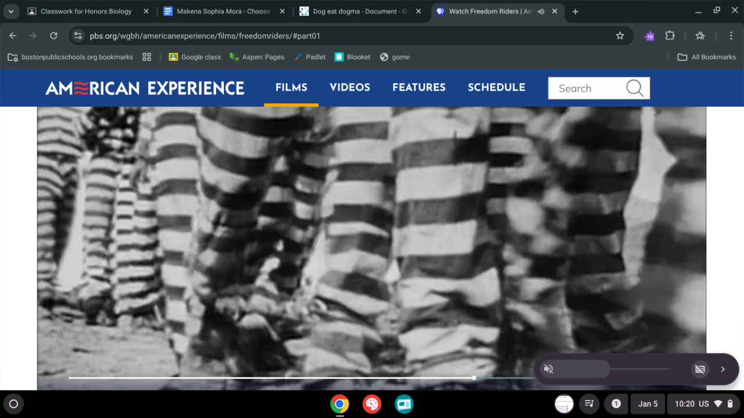Click the pbs.org address bar URL
The image size is (744, 418).
(205, 36)
